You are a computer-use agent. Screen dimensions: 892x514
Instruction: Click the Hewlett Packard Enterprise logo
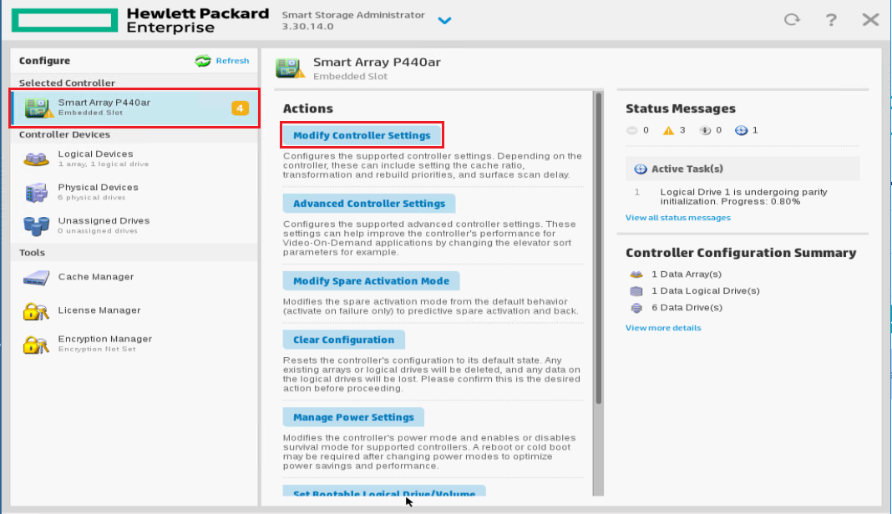[x=140, y=21]
